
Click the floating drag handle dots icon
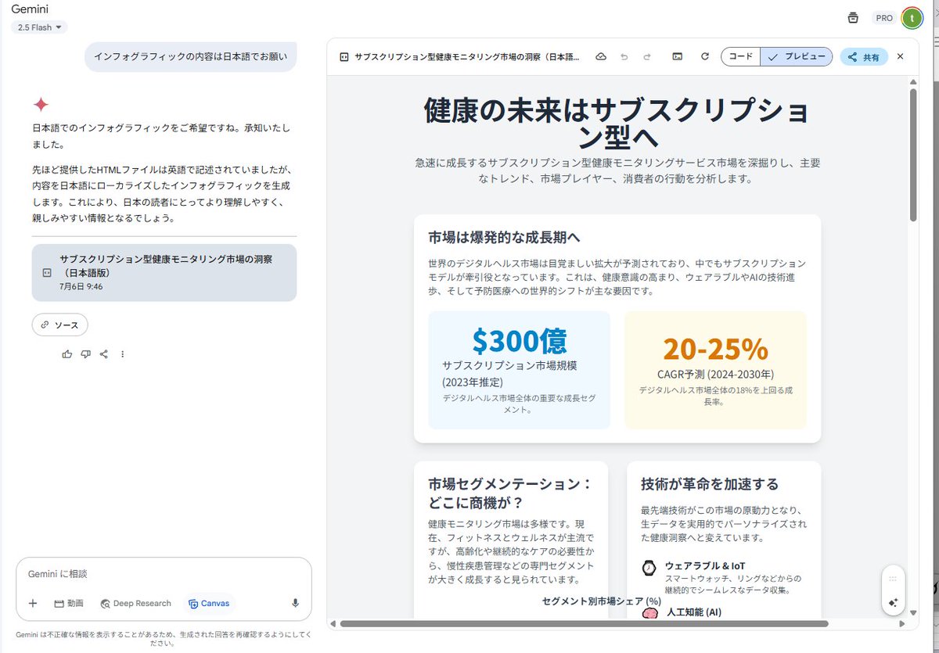[893, 578]
